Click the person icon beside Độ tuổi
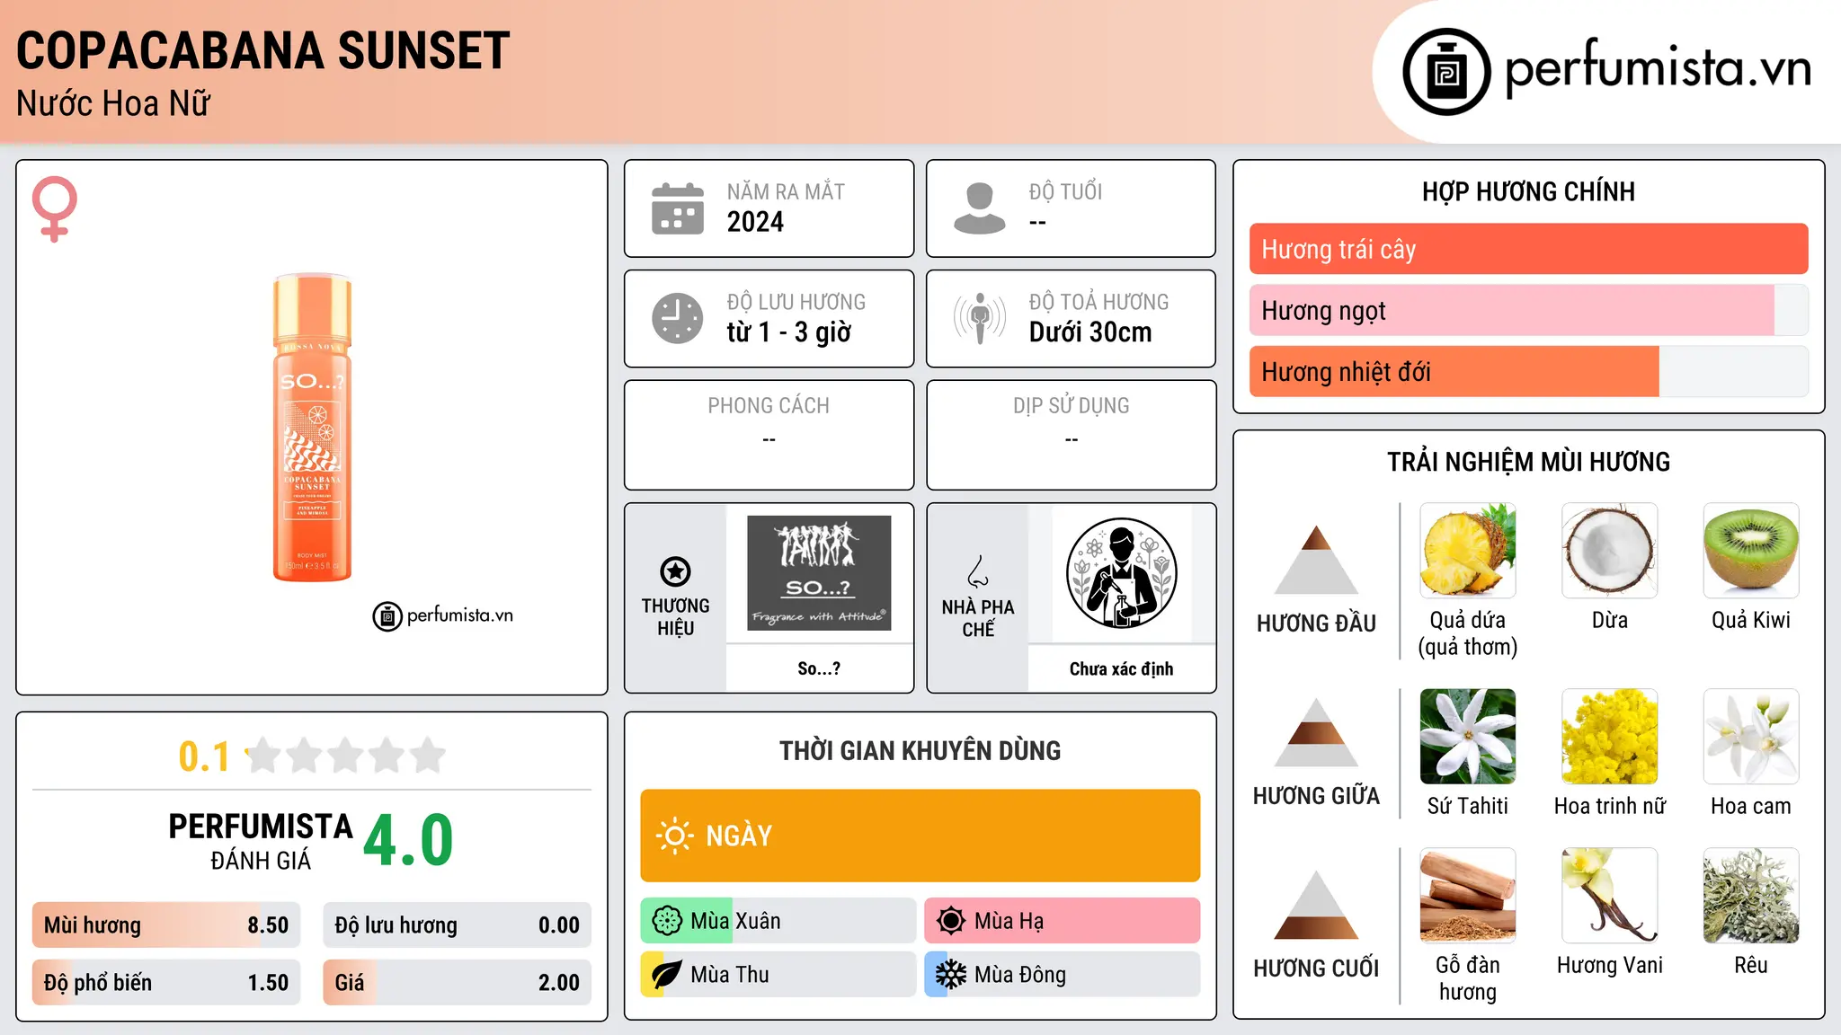This screenshot has height=1035, width=1841. [x=979, y=208]
